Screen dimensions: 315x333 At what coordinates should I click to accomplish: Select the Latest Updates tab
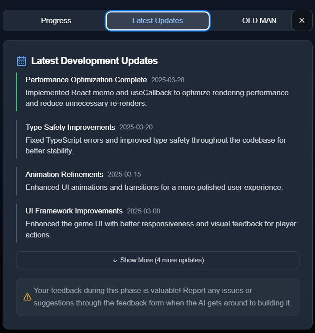click(157, 20)
